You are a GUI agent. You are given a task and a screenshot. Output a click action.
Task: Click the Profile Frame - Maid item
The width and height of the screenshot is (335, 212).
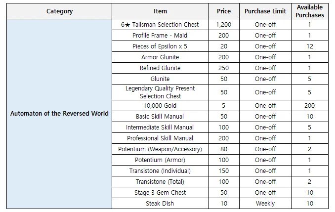(160, 36)
